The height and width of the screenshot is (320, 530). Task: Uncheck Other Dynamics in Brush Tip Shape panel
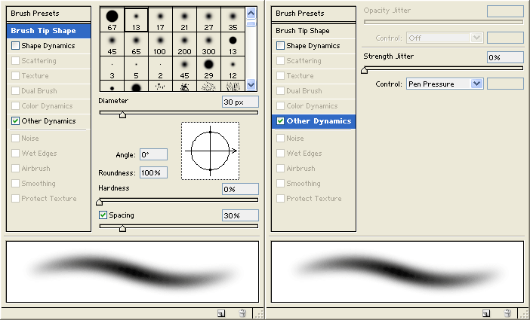point(15,120)
